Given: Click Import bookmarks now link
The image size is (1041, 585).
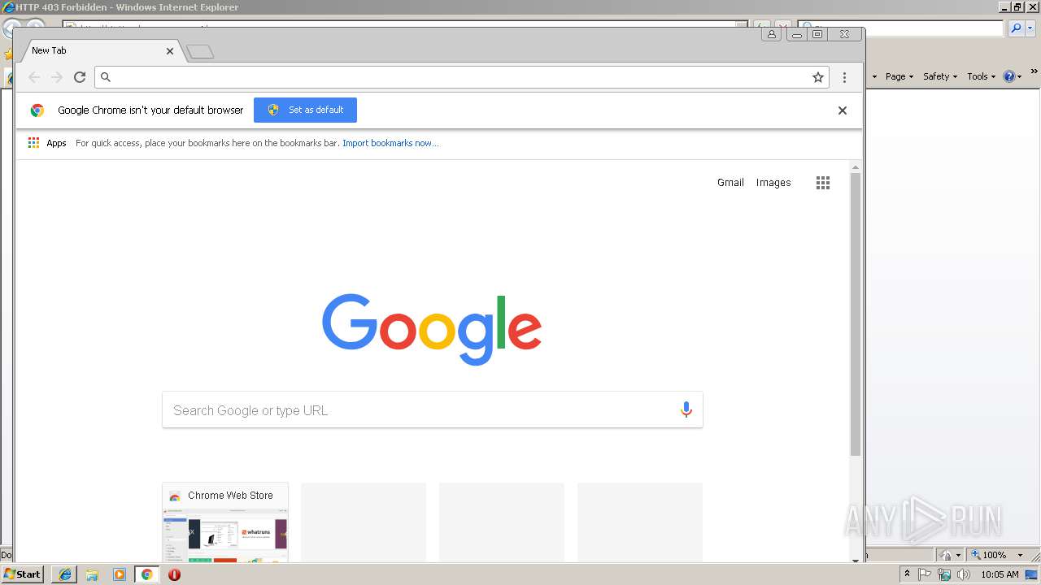Looking at the screenshot, I should (390, 143).
